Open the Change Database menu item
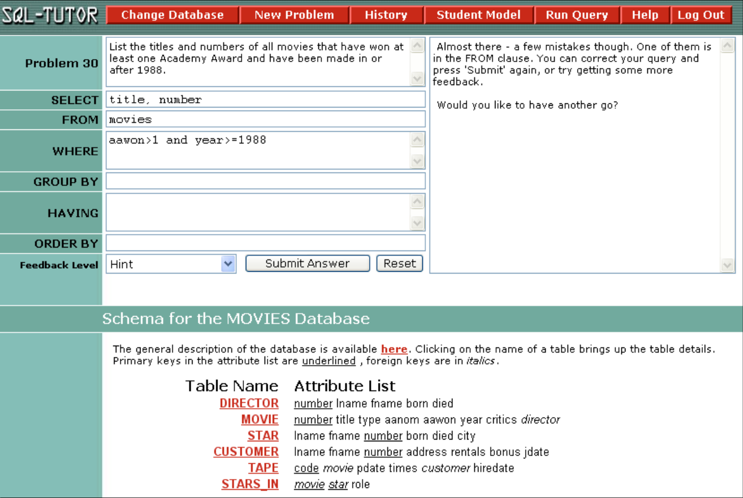The image size is (743, 498). coord(172,15)
